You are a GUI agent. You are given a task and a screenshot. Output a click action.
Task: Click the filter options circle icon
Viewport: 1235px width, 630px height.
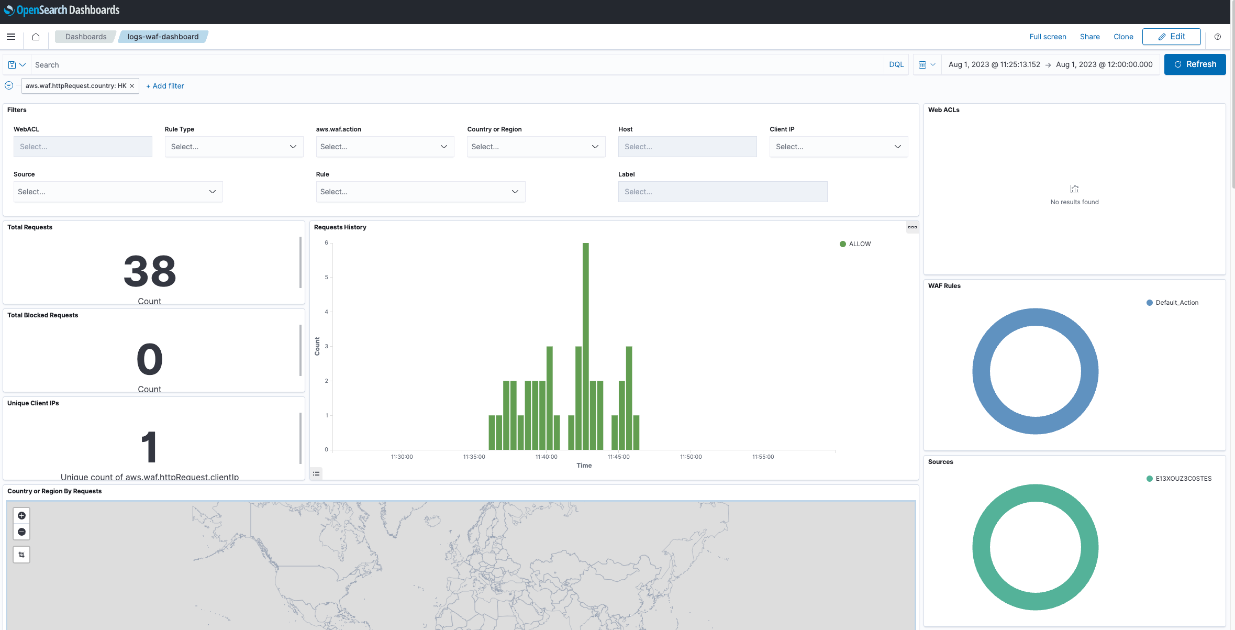coord(9,86)
